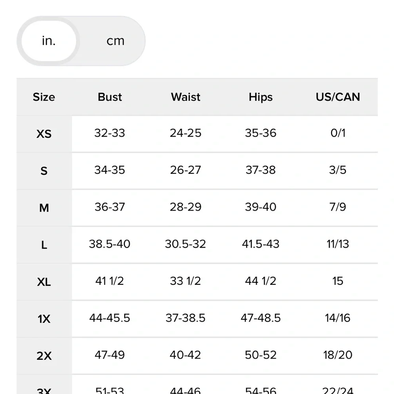Screen dimensions: 394x394
Task: Select the 2X size row label
Action: pyautogui.click(x=44, y=356)
